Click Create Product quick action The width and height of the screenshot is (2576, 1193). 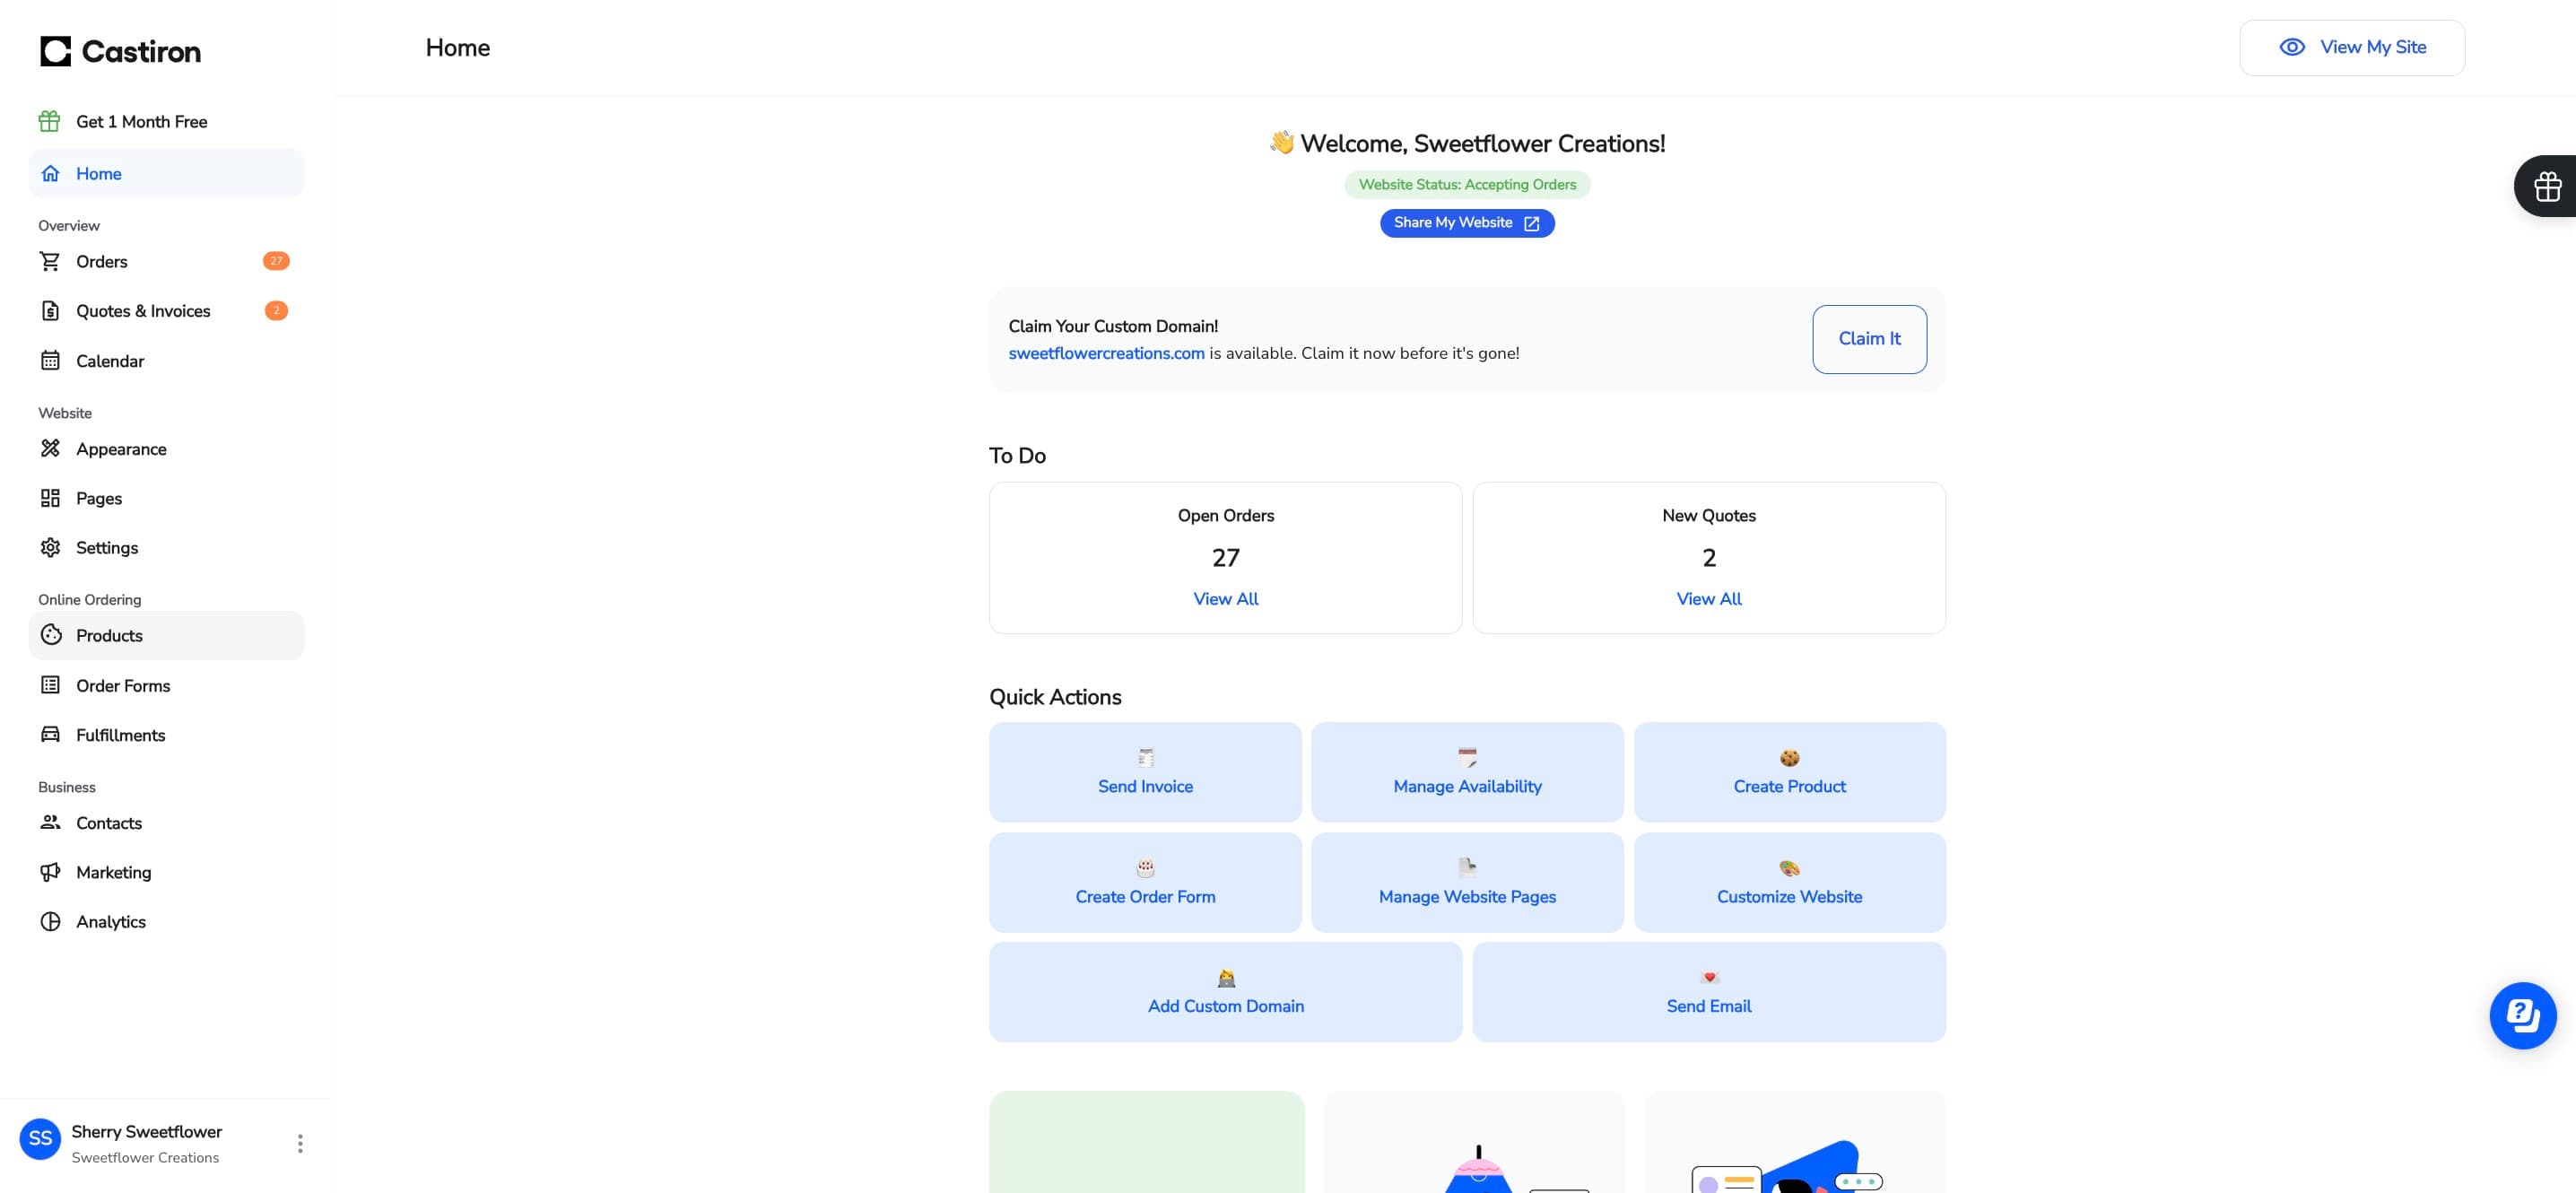[1789, 772]
